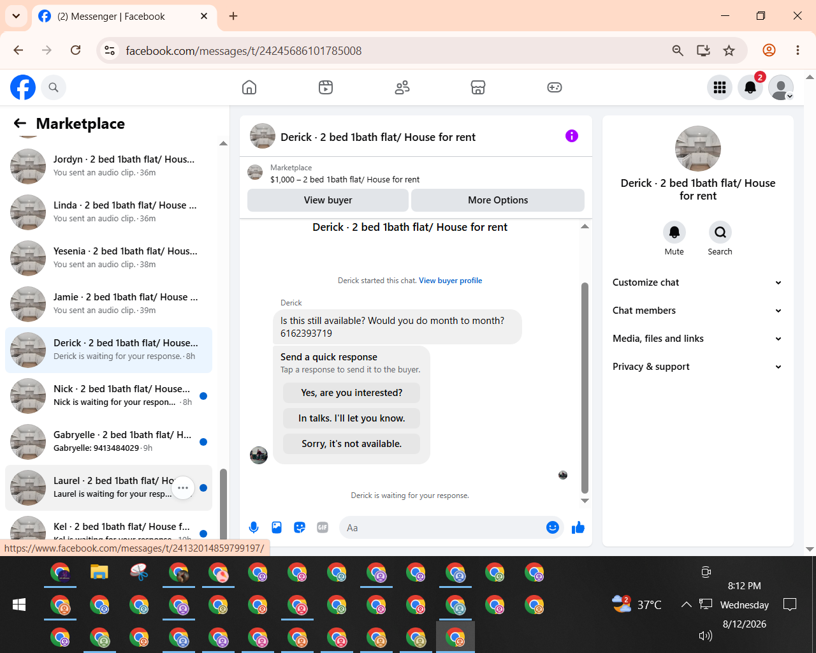Open the emoji picker
The height and width of the screenshot is (653, 816).
(x=553, y=527)
